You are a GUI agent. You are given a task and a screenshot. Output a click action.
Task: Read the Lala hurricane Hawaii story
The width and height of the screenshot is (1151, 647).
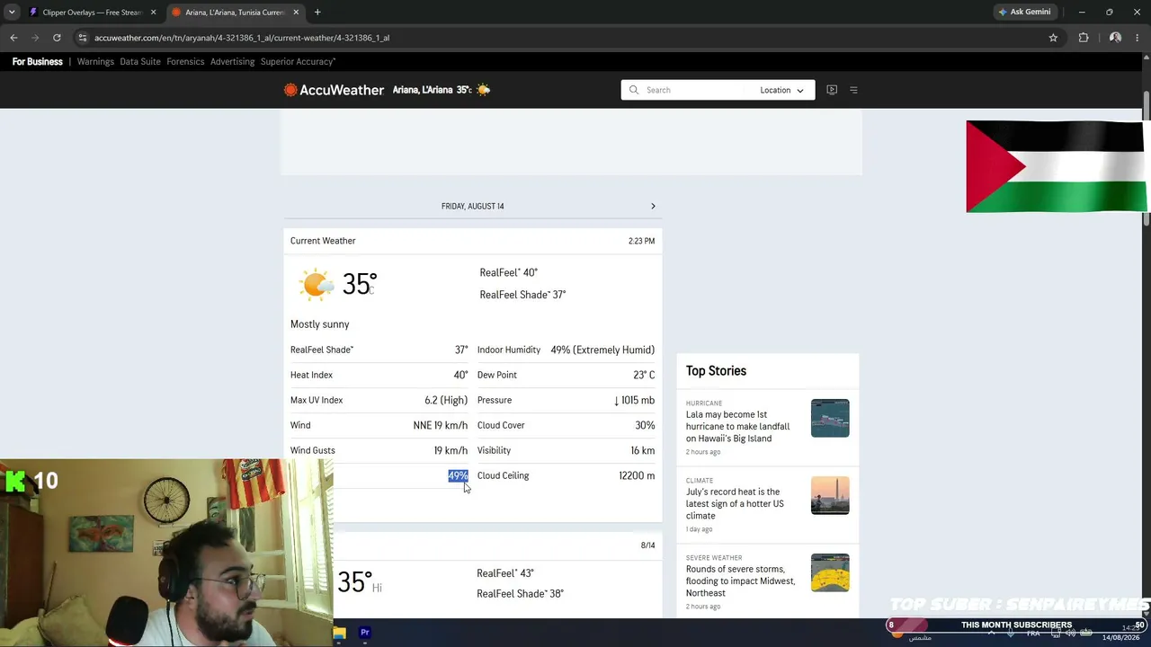point(738,427)
